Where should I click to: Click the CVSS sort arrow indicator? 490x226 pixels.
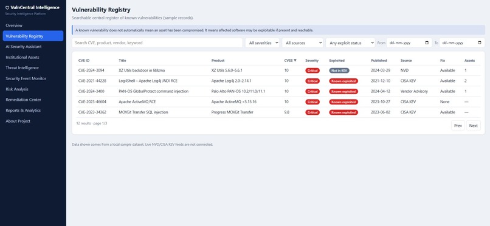click(295, 61)
